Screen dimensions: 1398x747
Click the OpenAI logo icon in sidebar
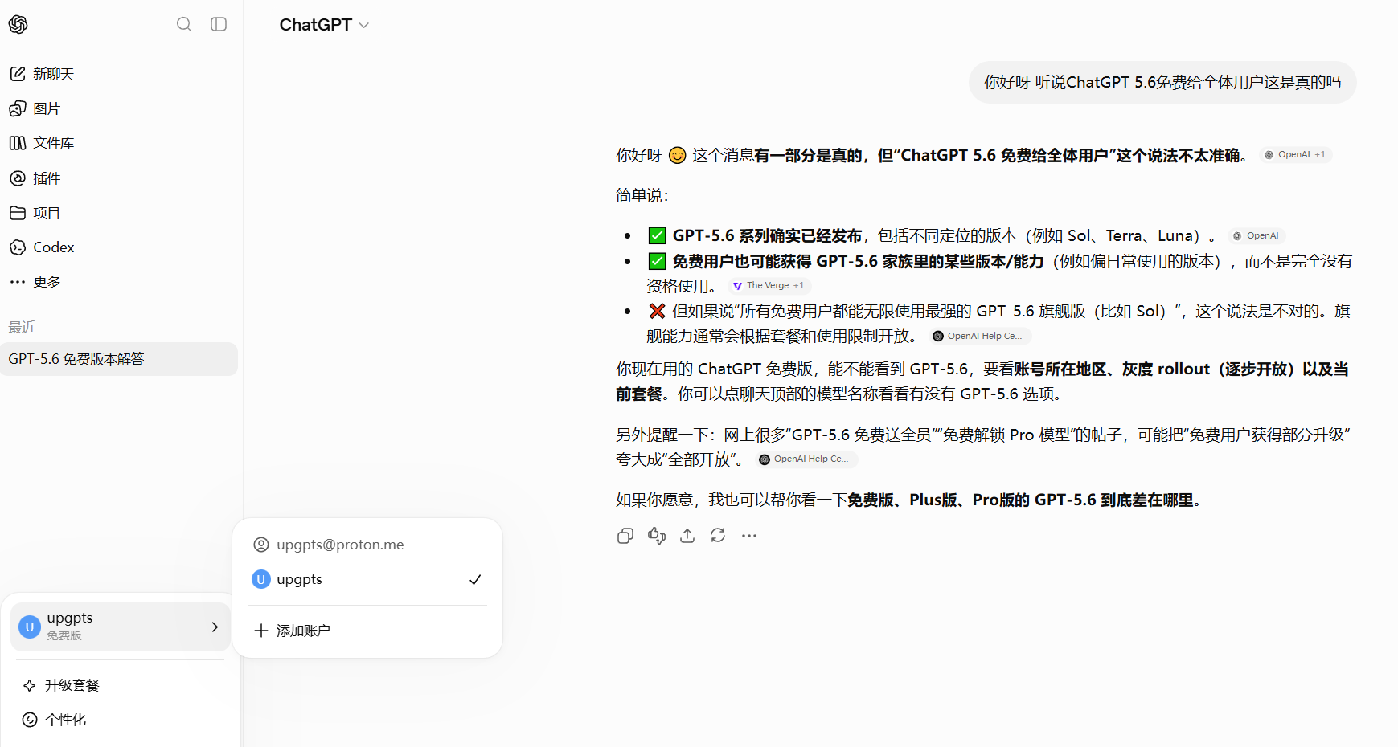click(x=18, y=24)
